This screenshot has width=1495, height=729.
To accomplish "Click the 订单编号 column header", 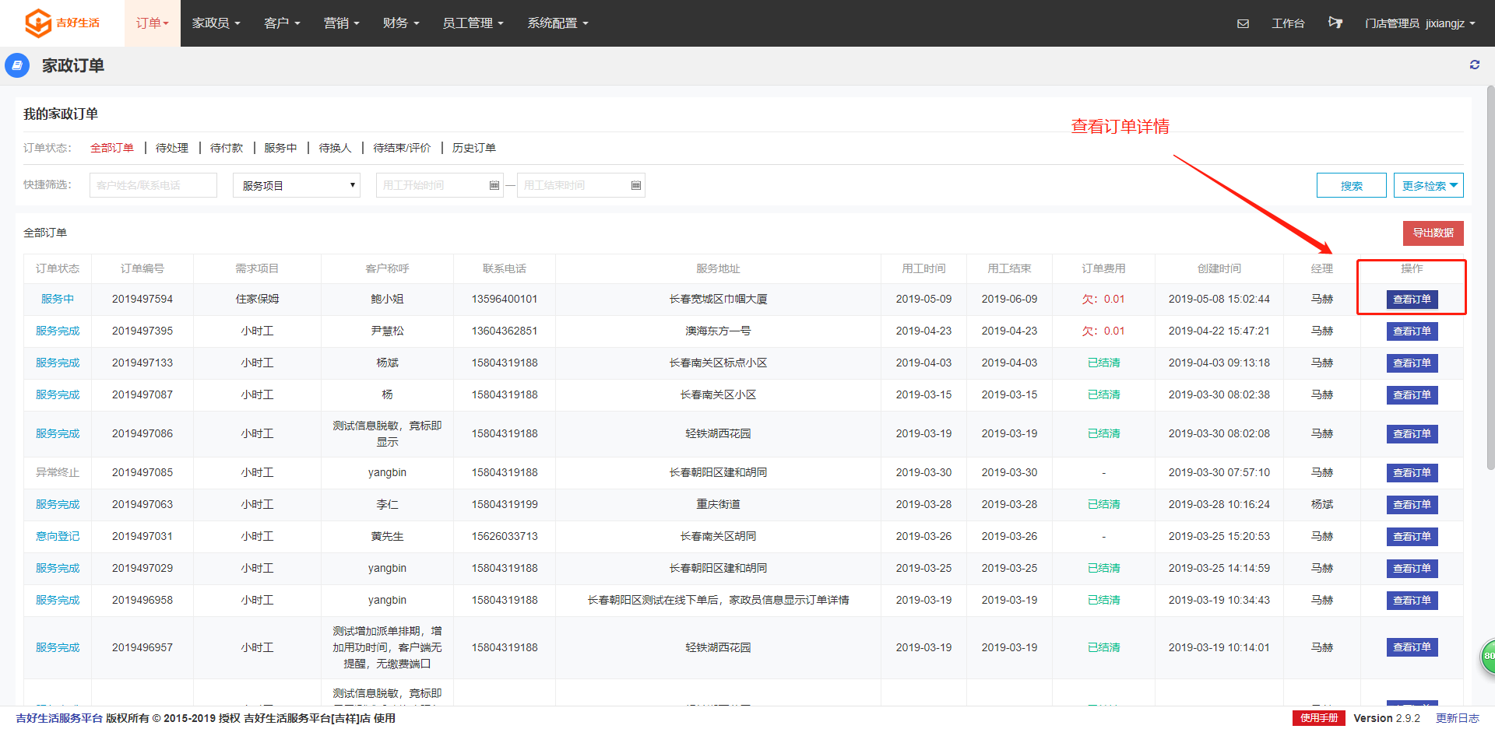I will pos(142,268).
